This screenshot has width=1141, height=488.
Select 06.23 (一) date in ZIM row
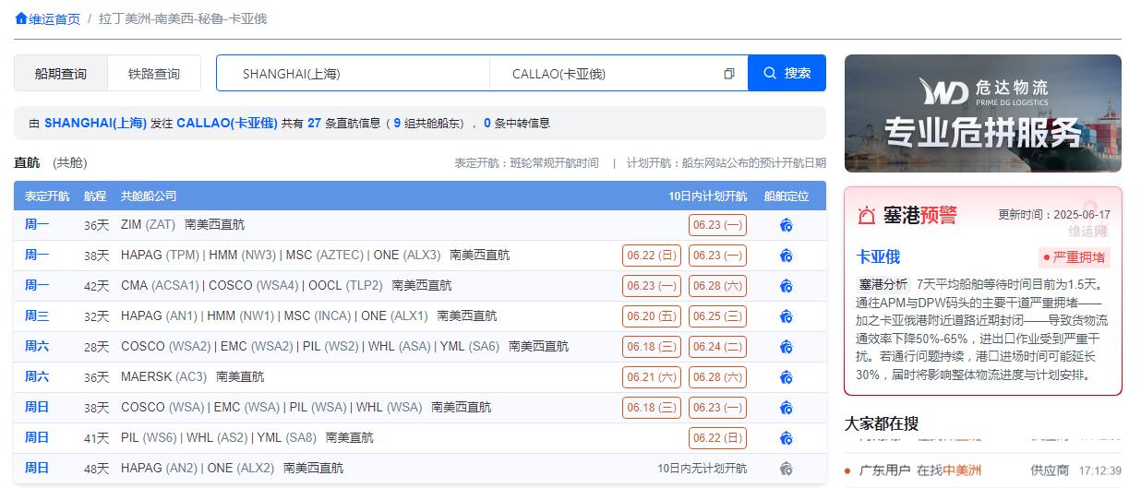[x=717, y=225]
